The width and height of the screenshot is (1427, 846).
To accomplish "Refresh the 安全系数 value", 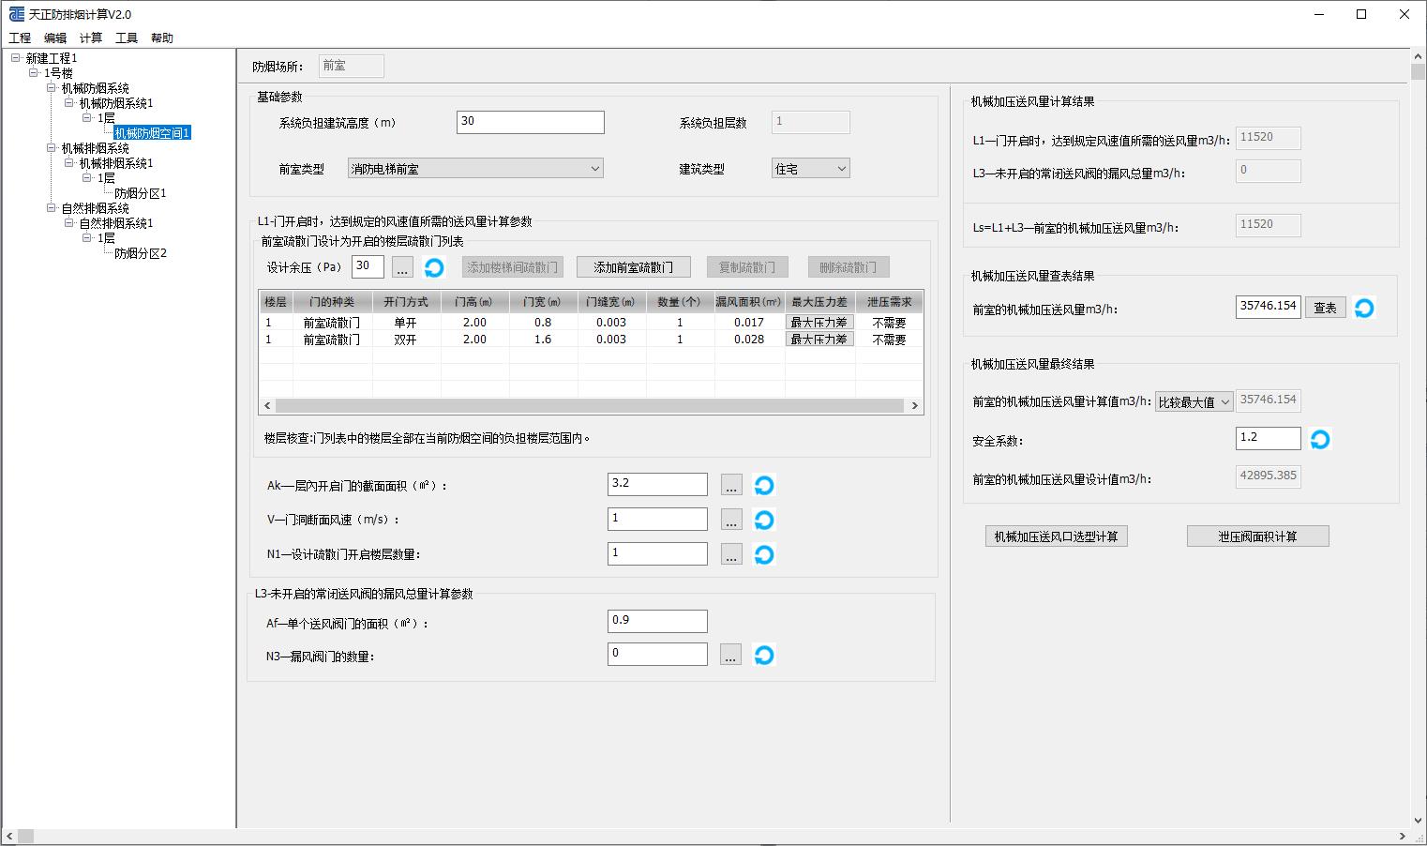I will [x=1320, y=440].
